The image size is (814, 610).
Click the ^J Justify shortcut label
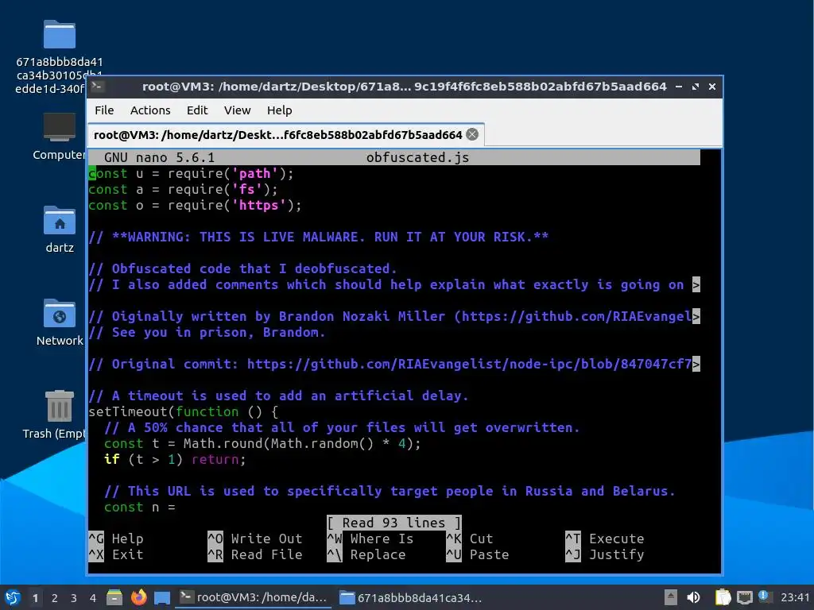click(605, 554)
